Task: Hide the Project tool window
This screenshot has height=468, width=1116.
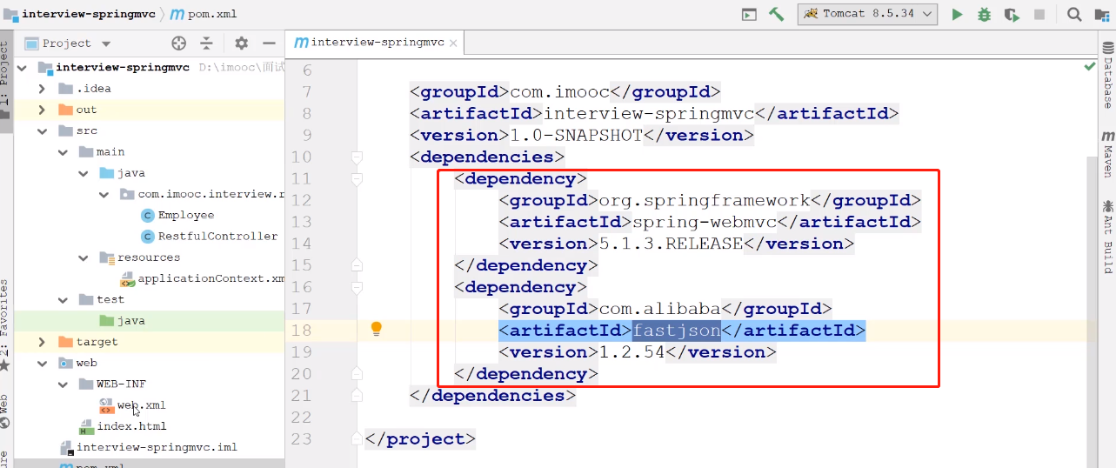Action: (x=269, y=43)
